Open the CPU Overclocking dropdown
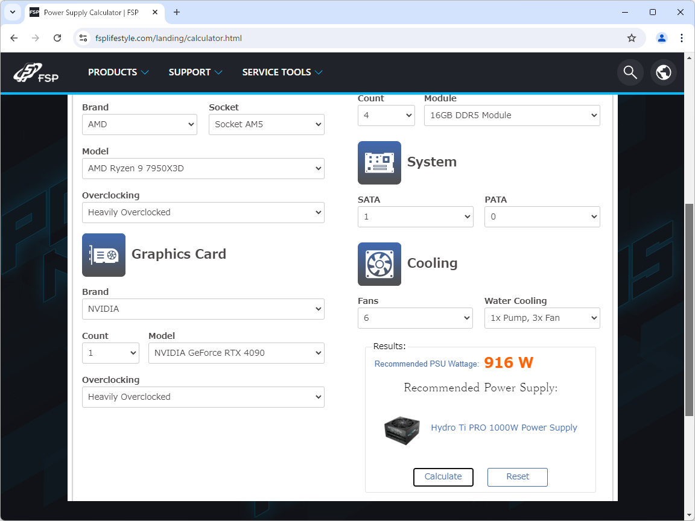The width and height of the screenshot is (695, 521). click(x=203, y=213)
